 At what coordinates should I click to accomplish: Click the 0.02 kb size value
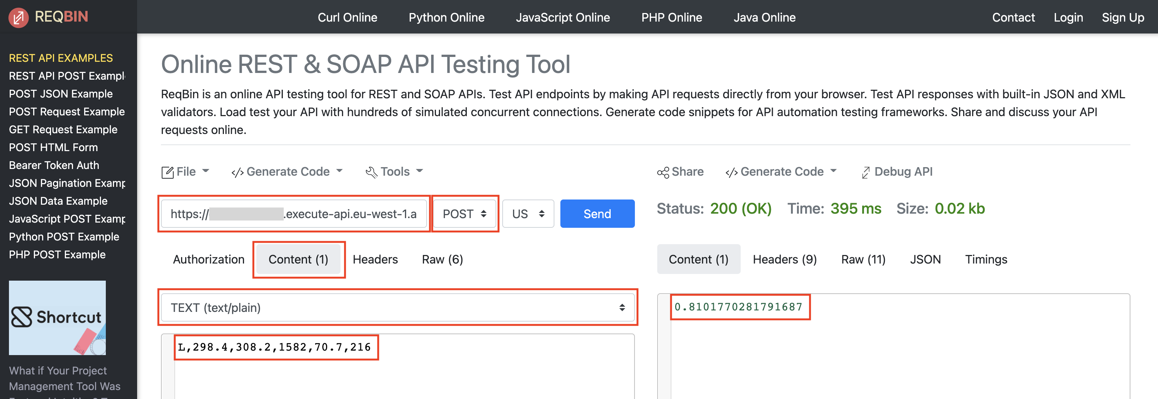click(x=959, y=208)
